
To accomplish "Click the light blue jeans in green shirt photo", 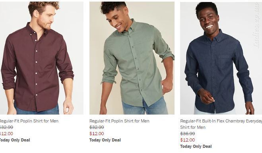I will click(145, 107).
